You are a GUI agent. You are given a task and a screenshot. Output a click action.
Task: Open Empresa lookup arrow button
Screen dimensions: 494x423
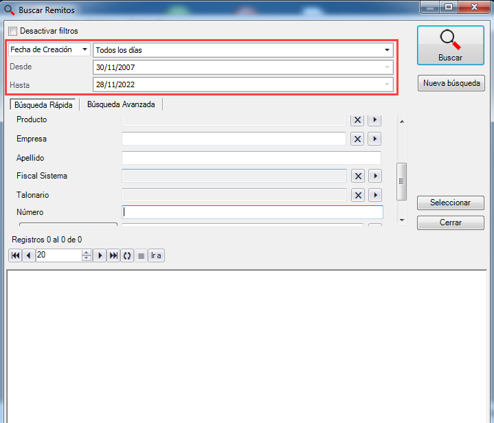[374, 139]
